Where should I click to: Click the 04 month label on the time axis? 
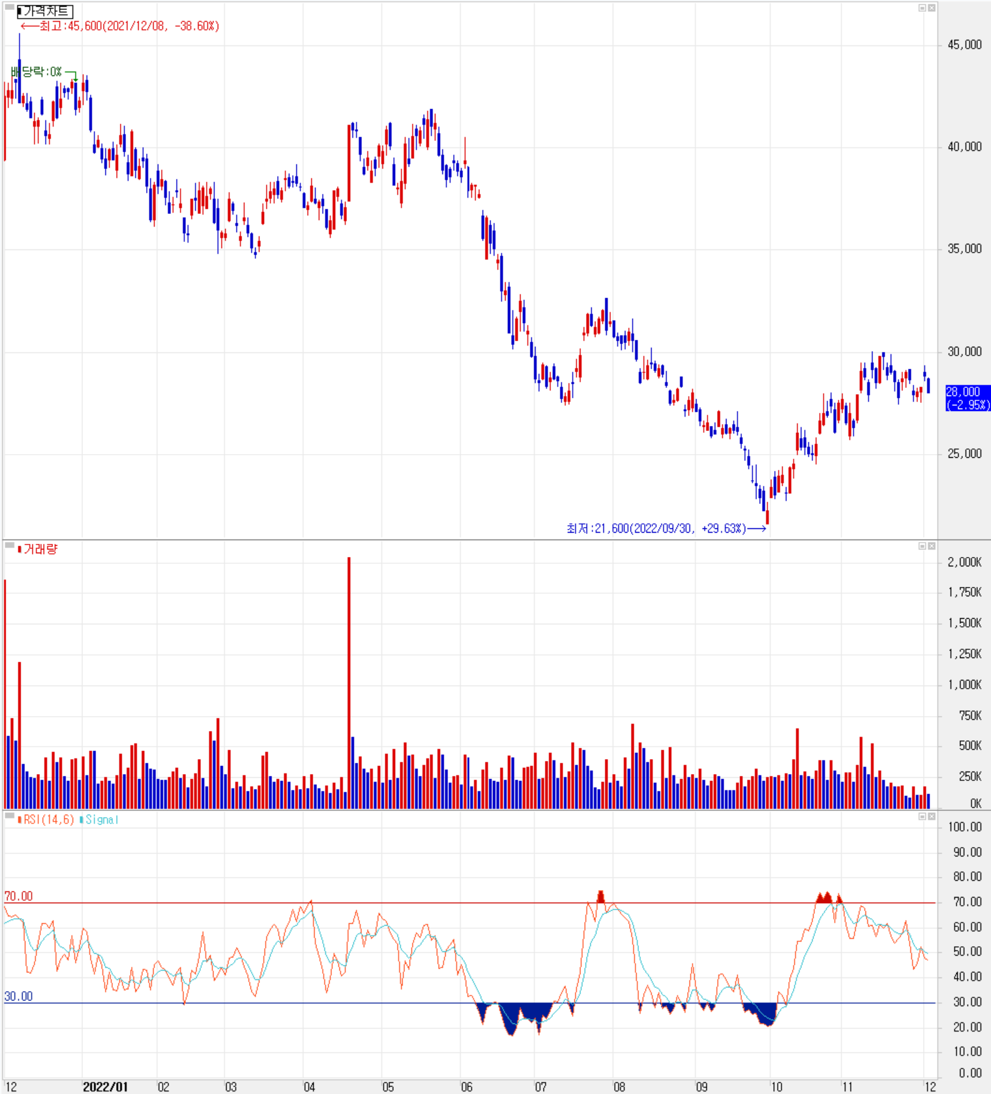309,1087
